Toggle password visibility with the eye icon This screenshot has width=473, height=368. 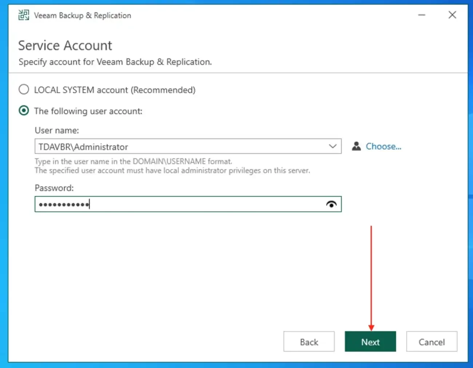(331, 204)
